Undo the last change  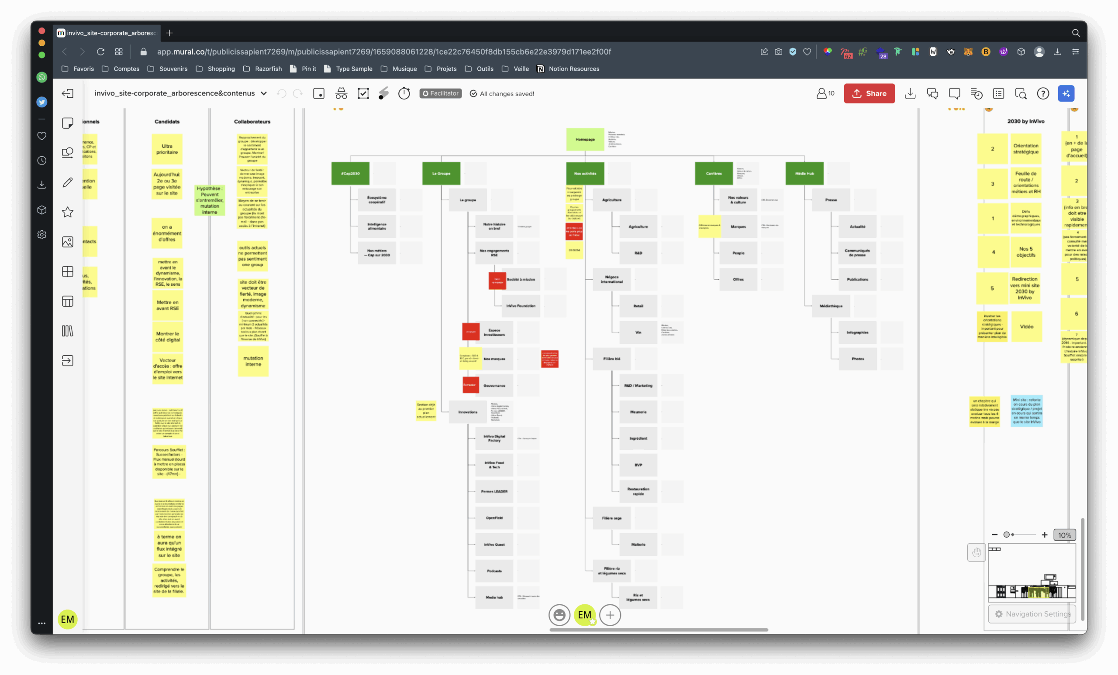(x=282, y=93)
